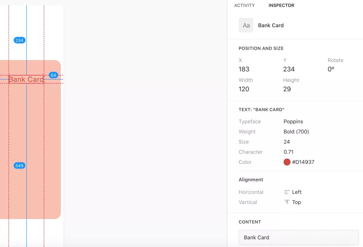Click the left horizontal alignment icon
The height and width of the screenshot is (247, 363).
pyautogui.click(x=287, y=192)
